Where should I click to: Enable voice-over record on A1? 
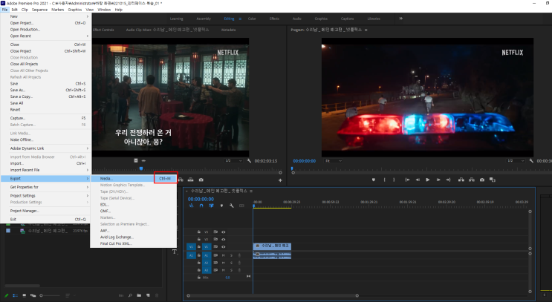(239, 255)
